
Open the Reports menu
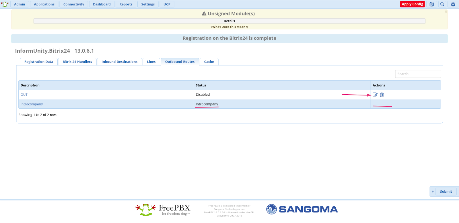point(126,4)
